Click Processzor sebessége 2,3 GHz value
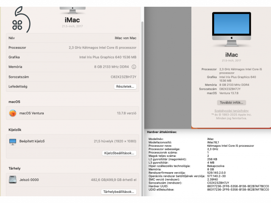The width and height of the screenshot is (271, 203). point(213,149)
